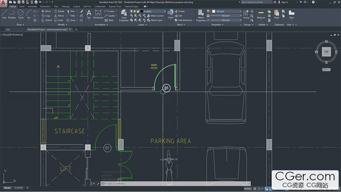Screen dimensions: 341x192
Task: Click the keyword search field
Action: [256, 2]
